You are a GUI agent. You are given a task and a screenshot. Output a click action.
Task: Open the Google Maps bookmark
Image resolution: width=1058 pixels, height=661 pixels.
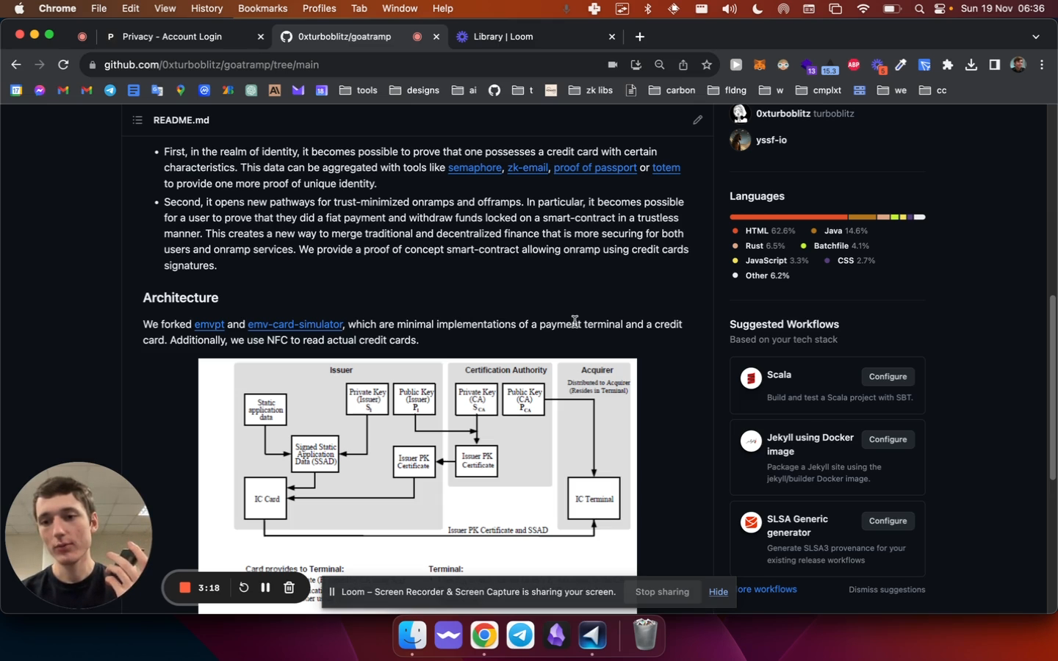[x=181, y=90]
